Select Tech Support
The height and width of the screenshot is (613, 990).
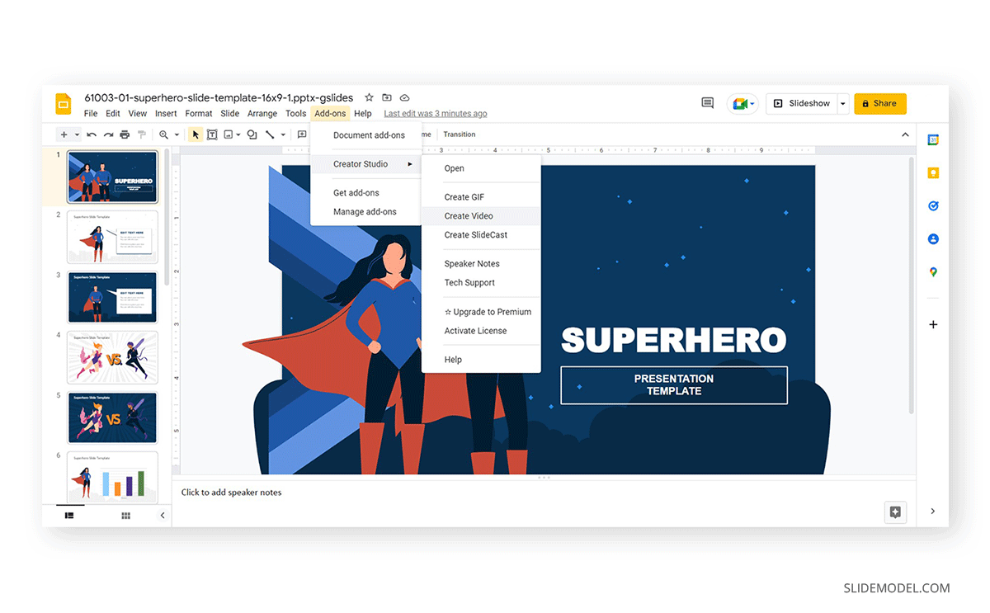tap(481, 283)
